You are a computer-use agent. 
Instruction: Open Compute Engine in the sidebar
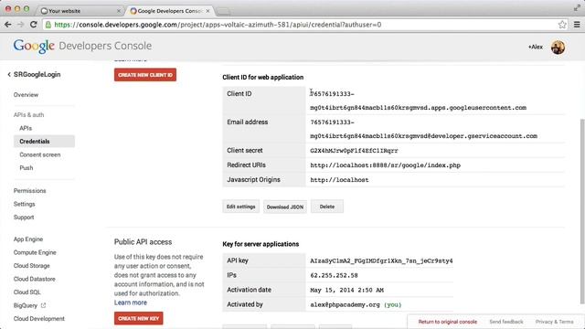click(x=35, y=252)
